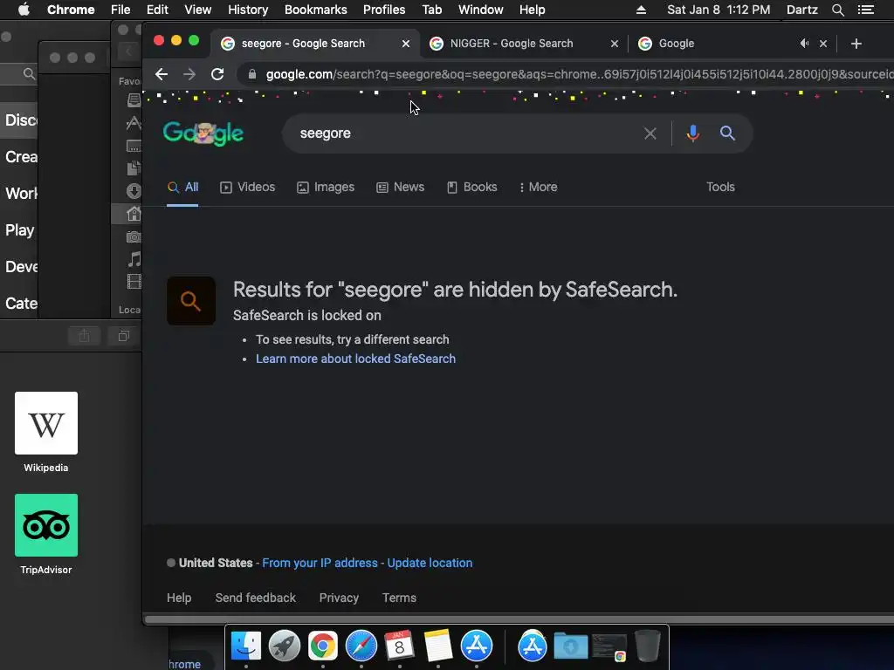The image size is (894, 670).
Task: Click the horizontal scrollbar at page bottom
Action: point(519,619)
